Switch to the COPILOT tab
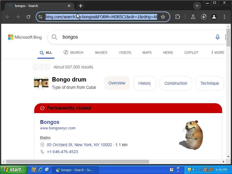Viewport: 232px width, 174px height. click(x=191, y=52)
